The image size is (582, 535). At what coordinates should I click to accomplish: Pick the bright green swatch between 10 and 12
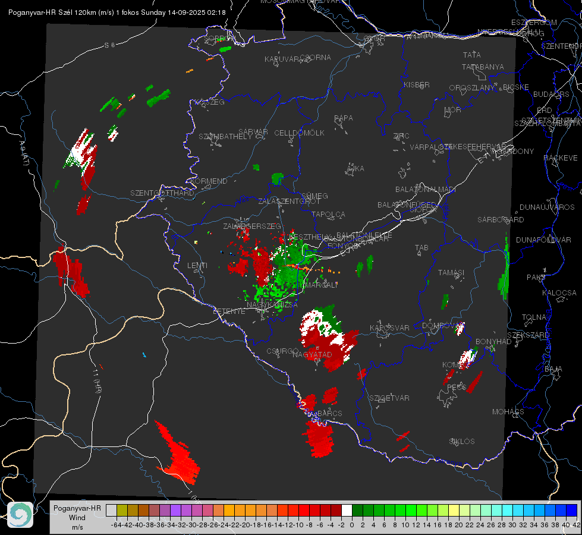tap(411, 510)
